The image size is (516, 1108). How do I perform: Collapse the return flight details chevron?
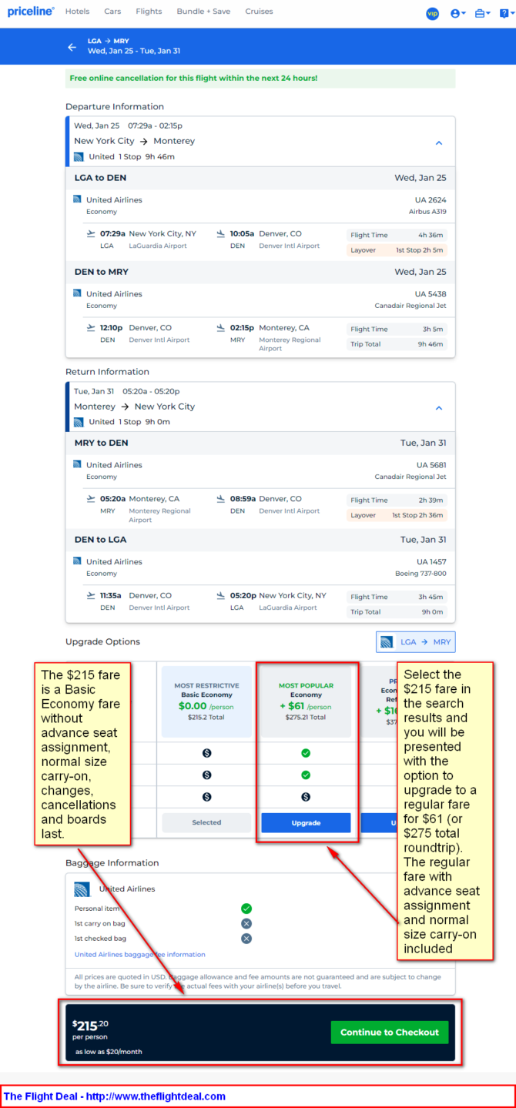click(x=439, y=408)
